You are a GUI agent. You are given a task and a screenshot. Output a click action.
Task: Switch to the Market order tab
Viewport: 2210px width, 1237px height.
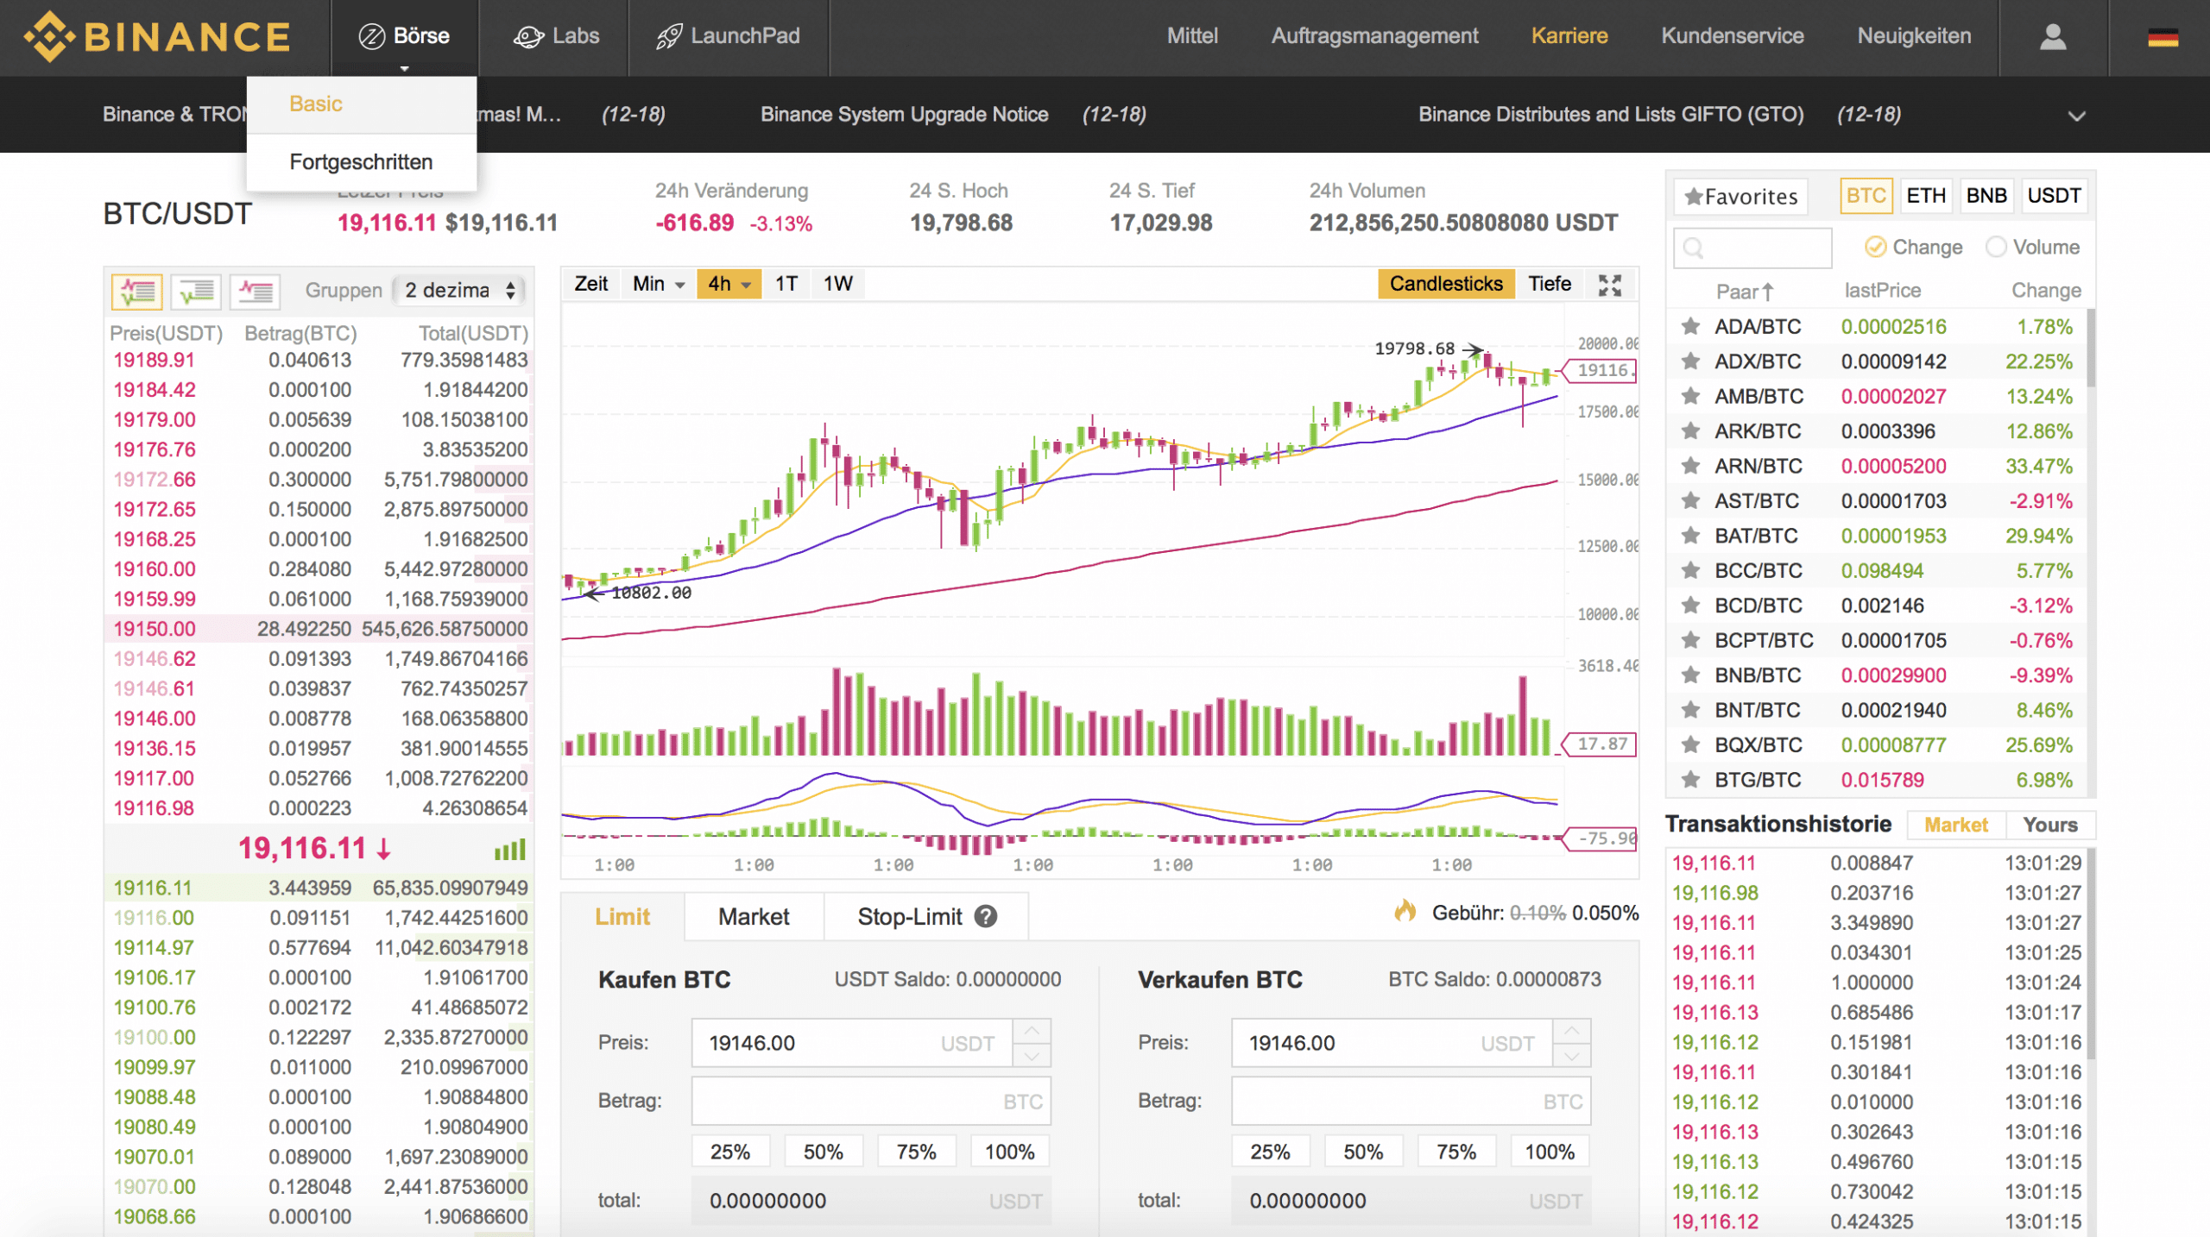754,916
